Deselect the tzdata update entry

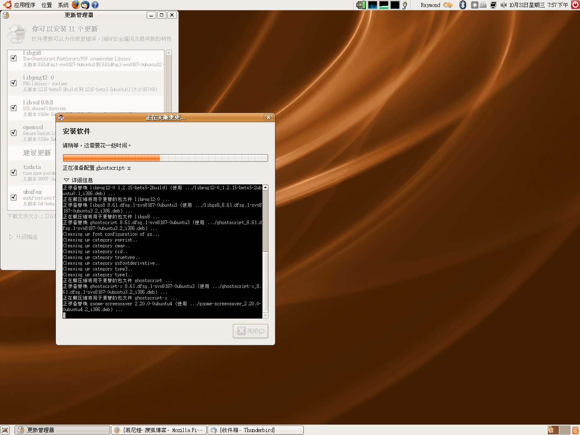pyautogui.click(x=14, y=173)
